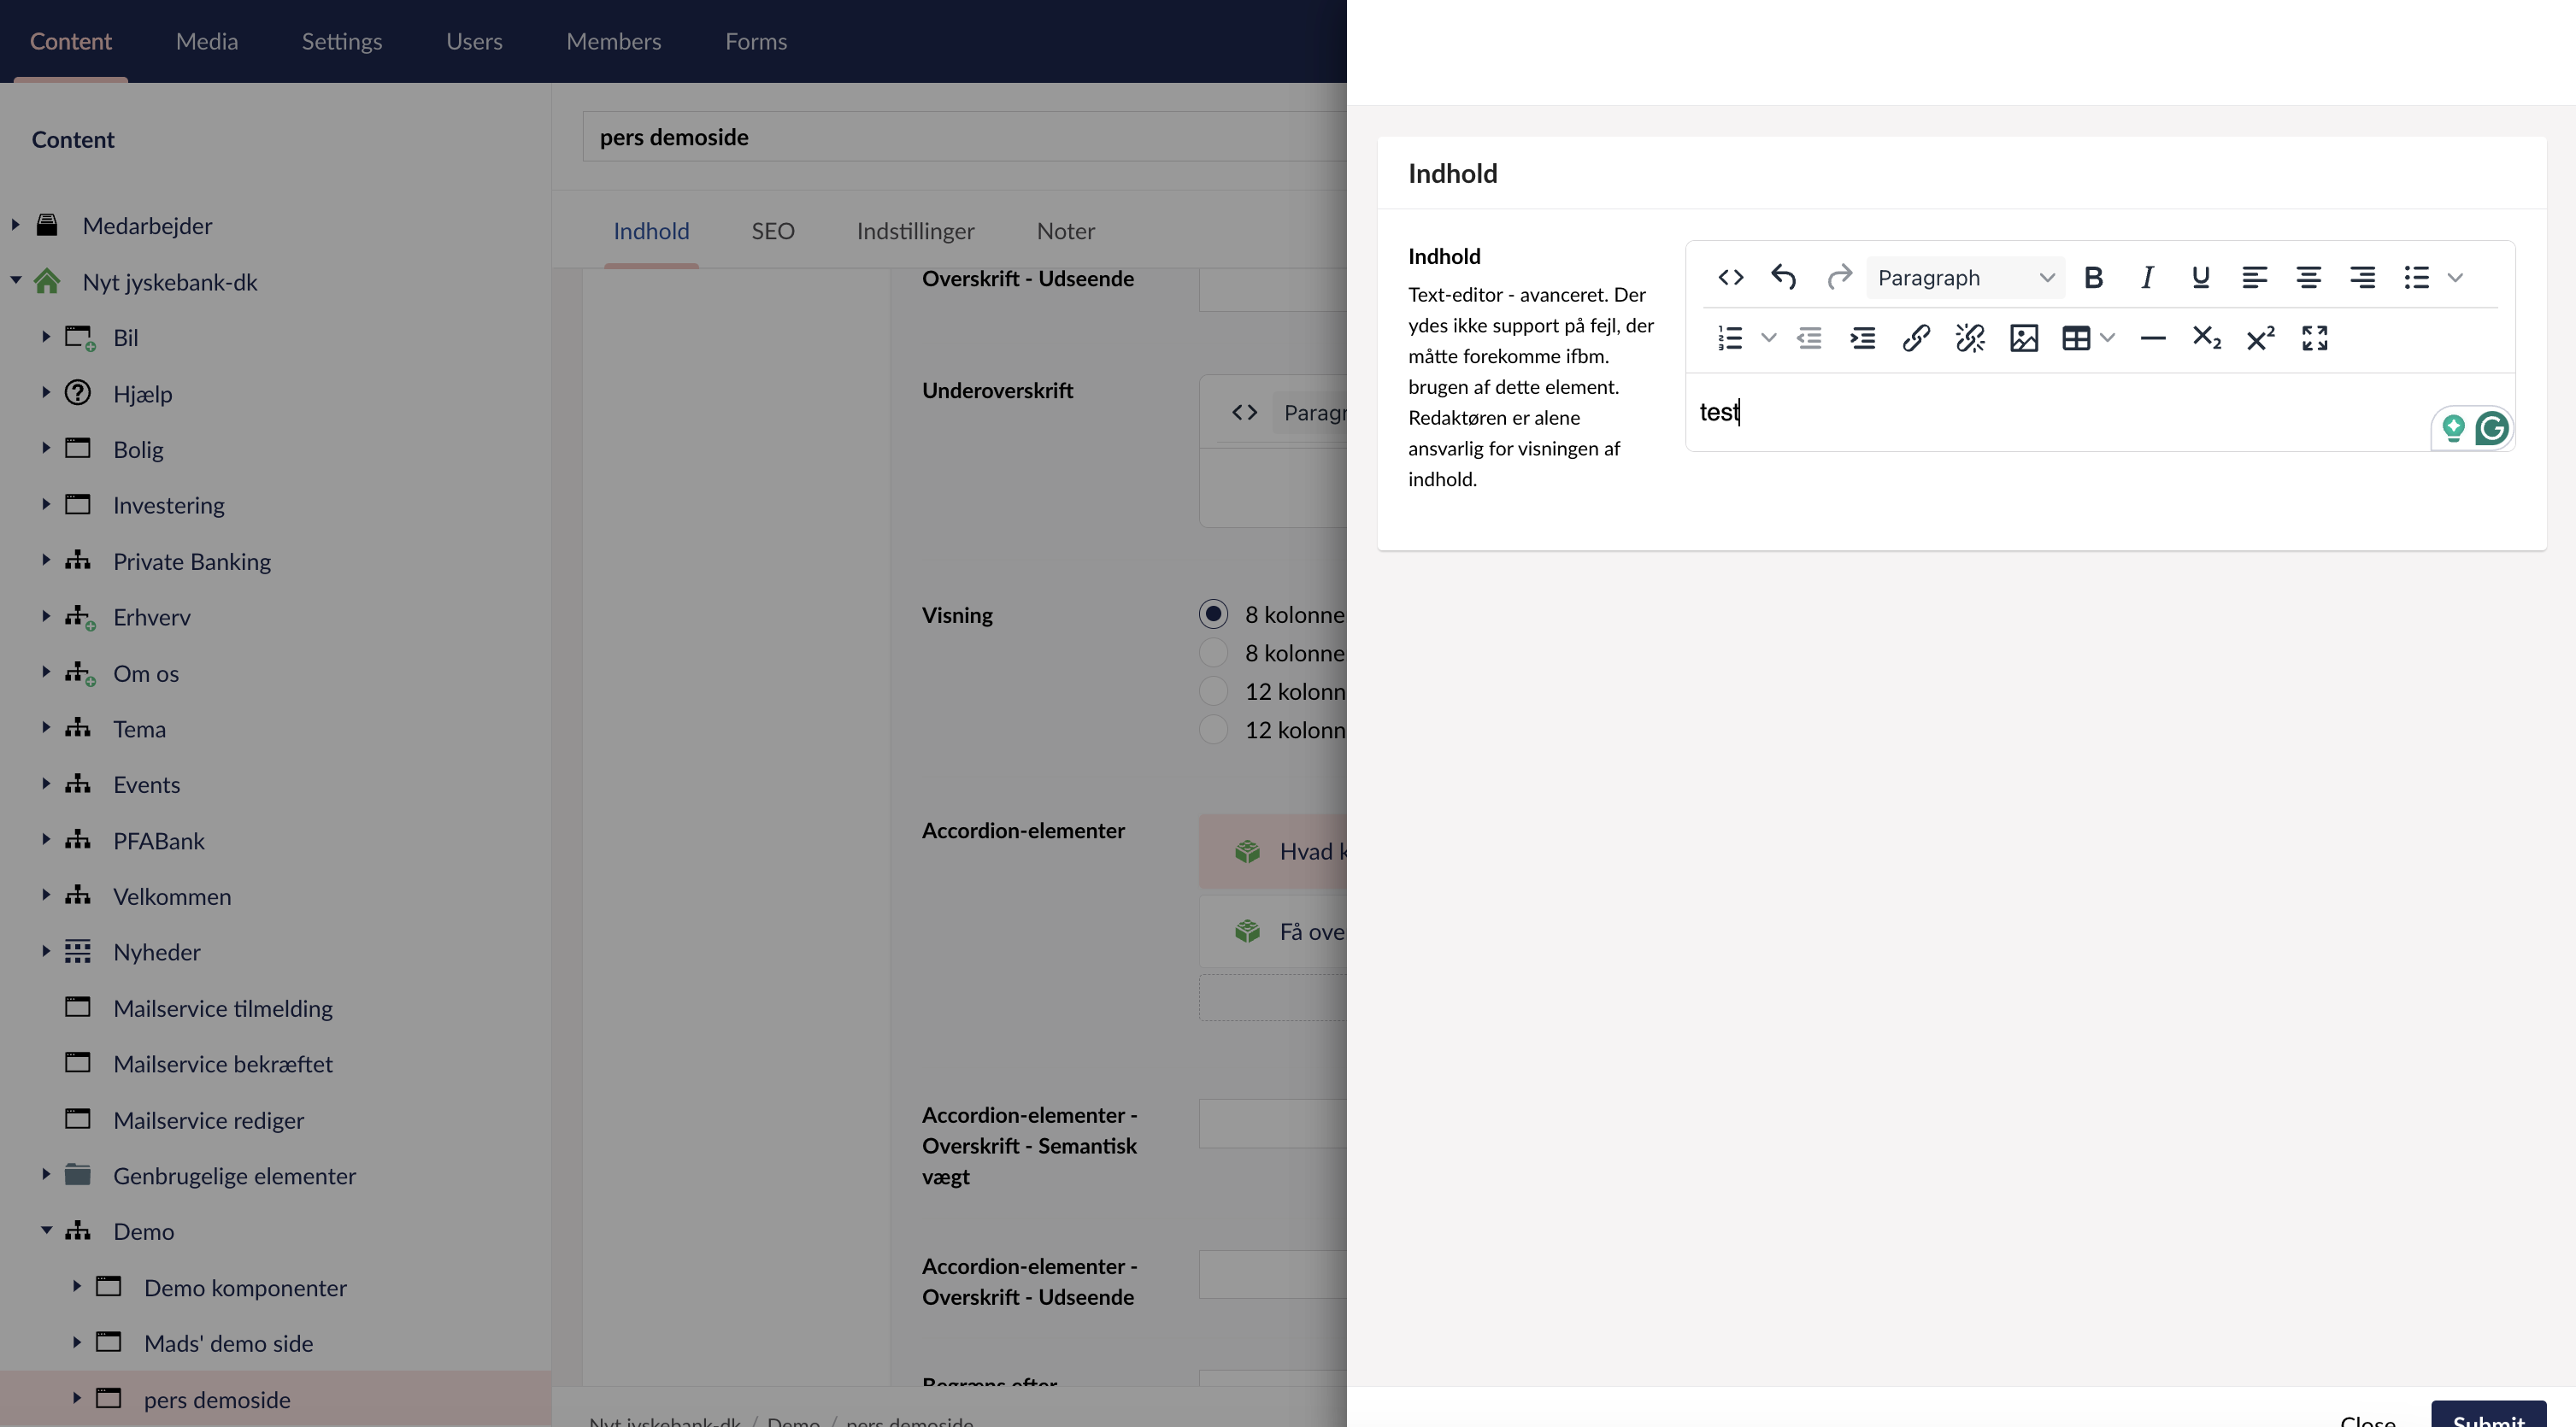Select Mads' demo side in tree
The width and height of the screenshot is (2576, 1427).
[228, 1343]
